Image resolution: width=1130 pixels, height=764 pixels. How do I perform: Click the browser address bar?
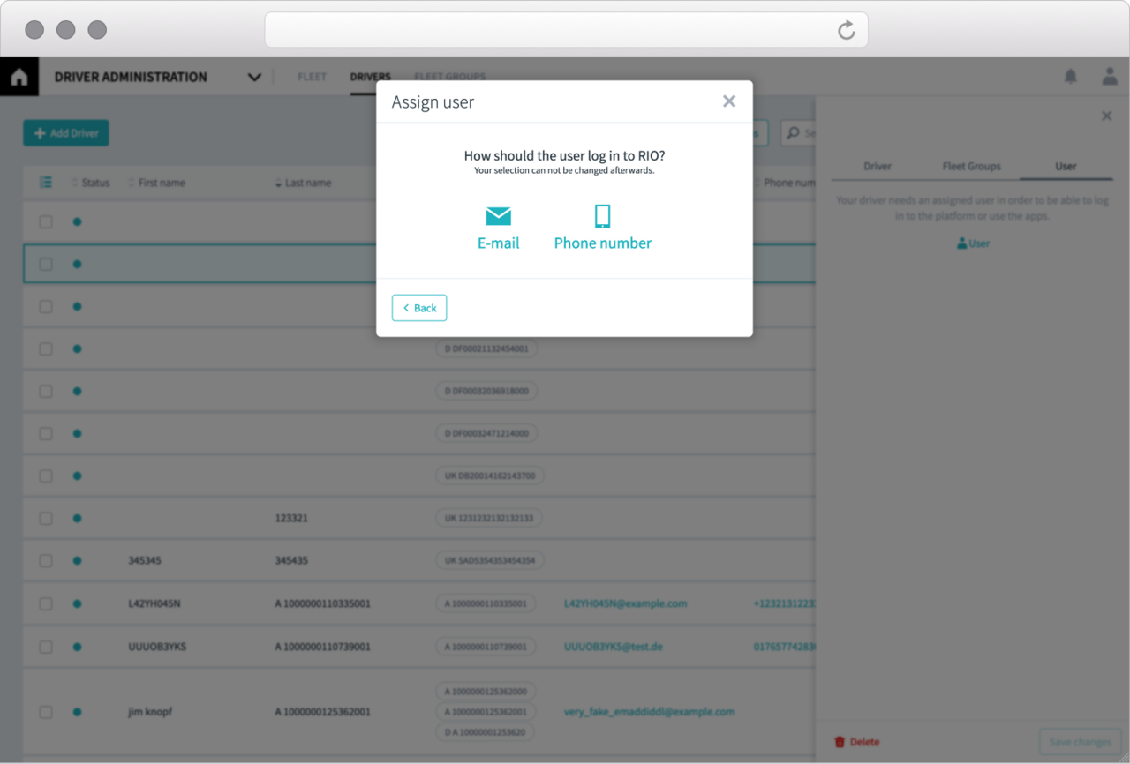566,30
